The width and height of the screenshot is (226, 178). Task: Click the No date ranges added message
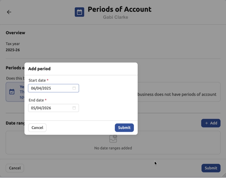[x=113, y=148]
